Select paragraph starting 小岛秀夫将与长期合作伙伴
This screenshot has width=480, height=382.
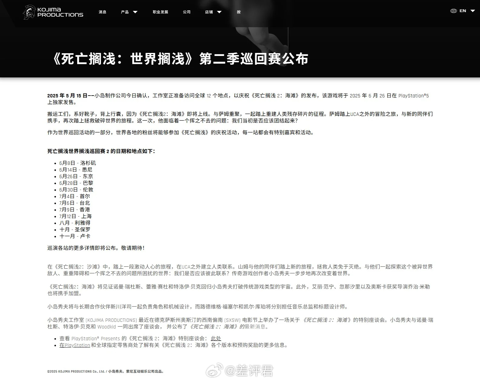coord(198,307)
